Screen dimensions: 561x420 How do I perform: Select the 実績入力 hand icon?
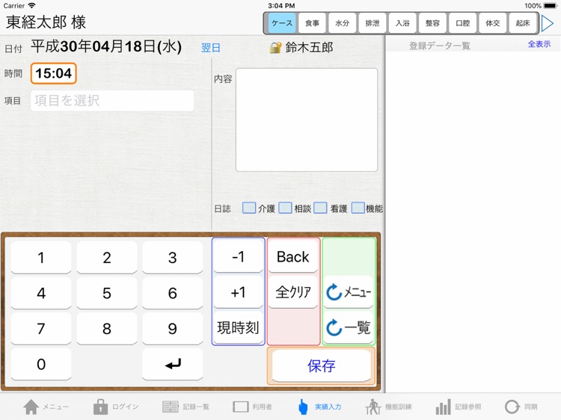point(303,407)
